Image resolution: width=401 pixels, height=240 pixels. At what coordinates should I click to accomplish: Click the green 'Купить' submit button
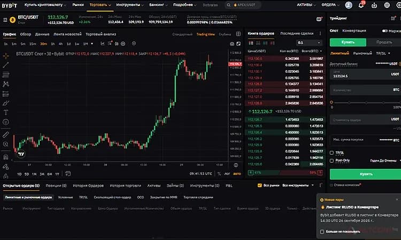(x=366, y=174)
